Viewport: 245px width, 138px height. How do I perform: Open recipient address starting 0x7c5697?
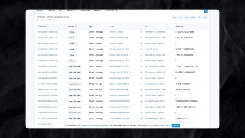point(155,32)
